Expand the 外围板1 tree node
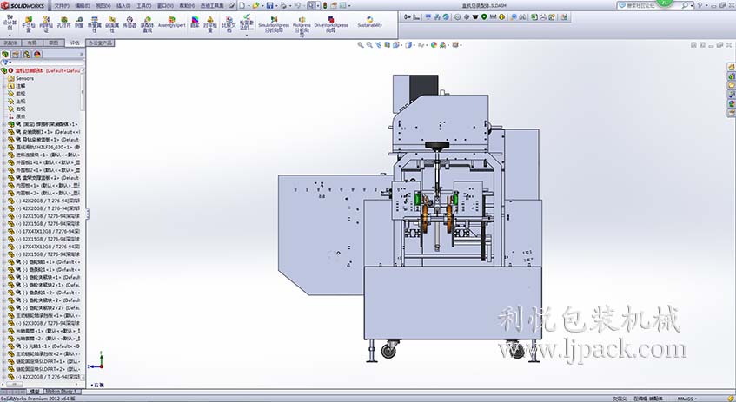This screenshot has width=736, height=402. (3, 161)
